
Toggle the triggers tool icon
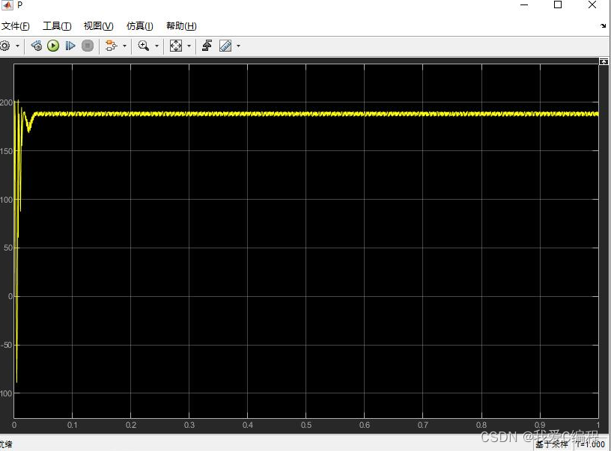pos(207,46)
